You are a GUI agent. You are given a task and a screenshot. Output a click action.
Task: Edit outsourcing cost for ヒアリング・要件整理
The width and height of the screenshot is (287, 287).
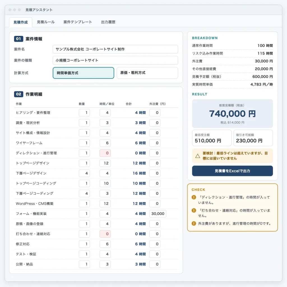pyautogui.click(x=155, y=113)
